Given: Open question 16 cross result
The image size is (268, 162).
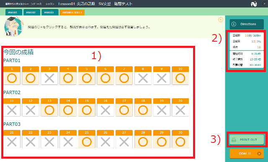Looking at the screenshot, I should click(106, 107).
